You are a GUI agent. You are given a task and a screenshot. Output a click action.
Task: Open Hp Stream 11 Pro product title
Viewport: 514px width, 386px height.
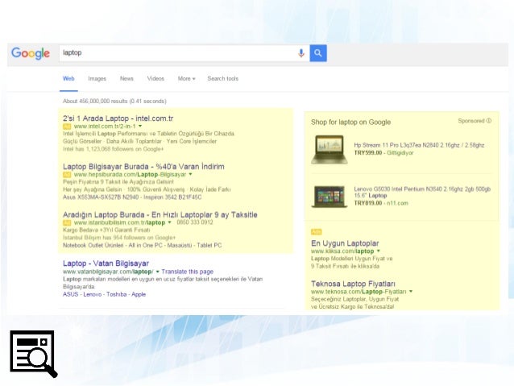(419, 145)
